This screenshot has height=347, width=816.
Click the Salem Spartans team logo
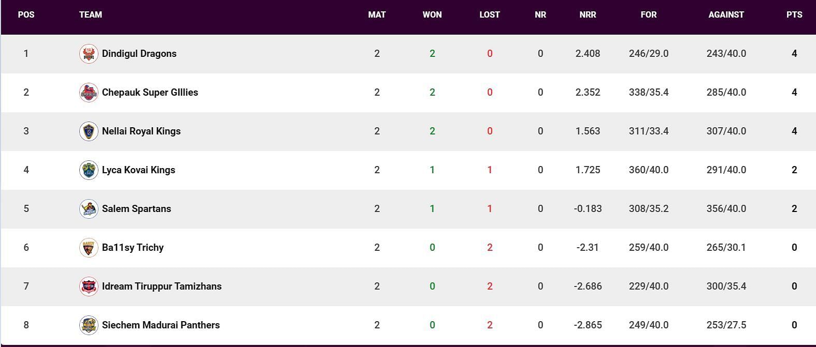pyautogui.click(x=89, y=209)
